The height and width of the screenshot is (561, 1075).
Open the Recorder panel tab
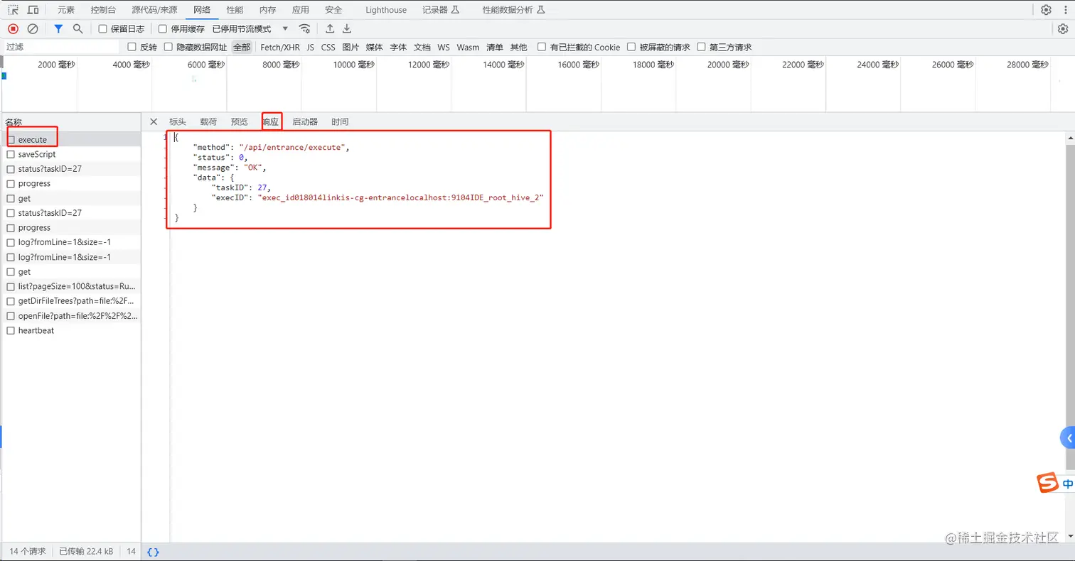click(441, 10)
